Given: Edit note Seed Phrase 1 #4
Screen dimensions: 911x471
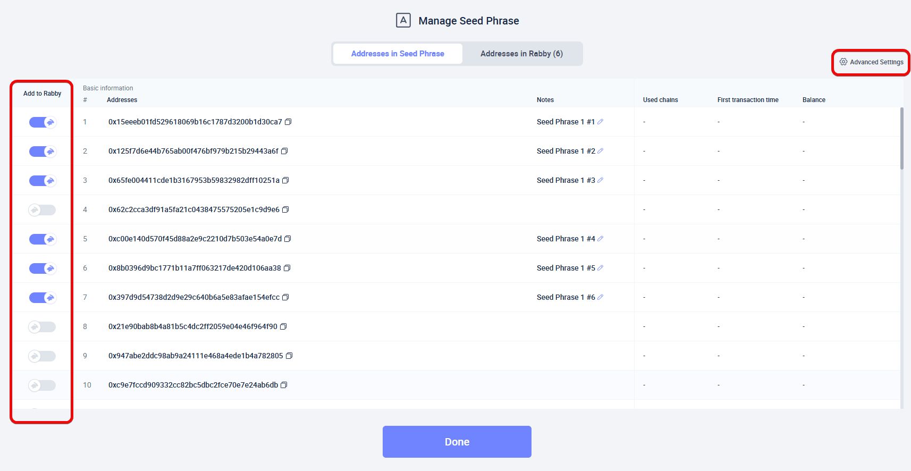Looking at the screenshot, I should point(601,239).
